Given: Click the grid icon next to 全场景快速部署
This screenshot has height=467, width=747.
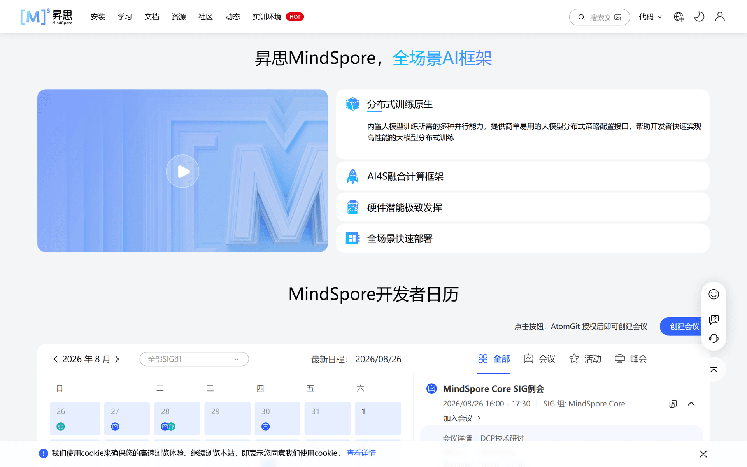Looking at the screenshot, I should tap(352, 238).
